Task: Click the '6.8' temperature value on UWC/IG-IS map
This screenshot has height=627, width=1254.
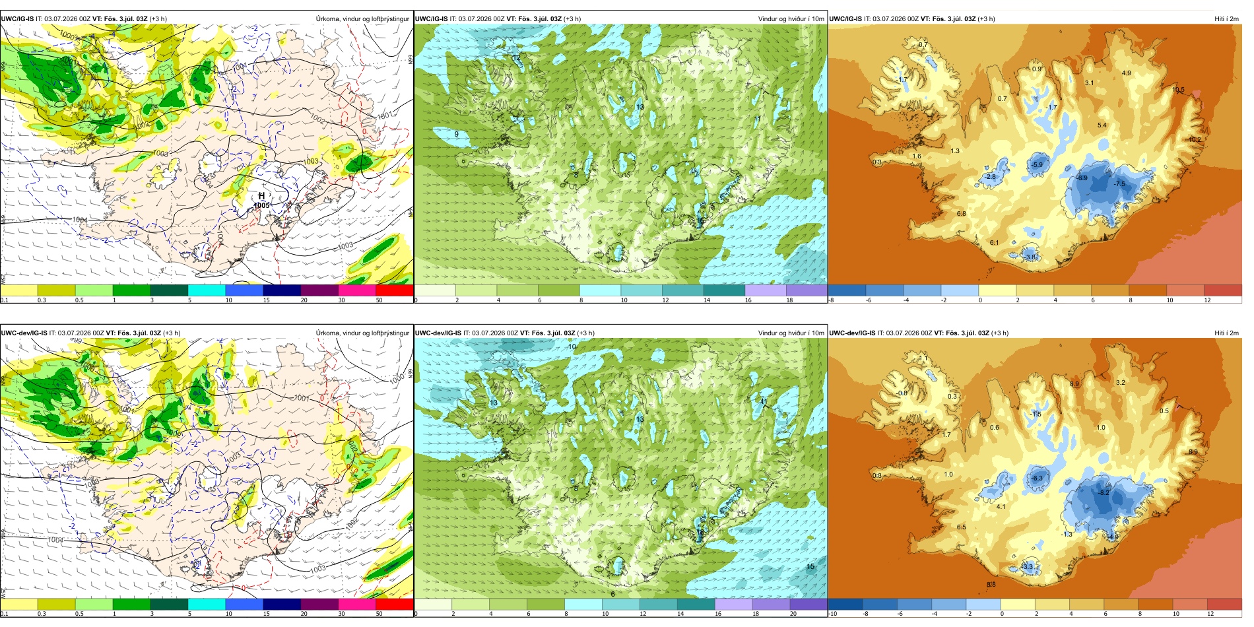Action: tap(962, 214)
